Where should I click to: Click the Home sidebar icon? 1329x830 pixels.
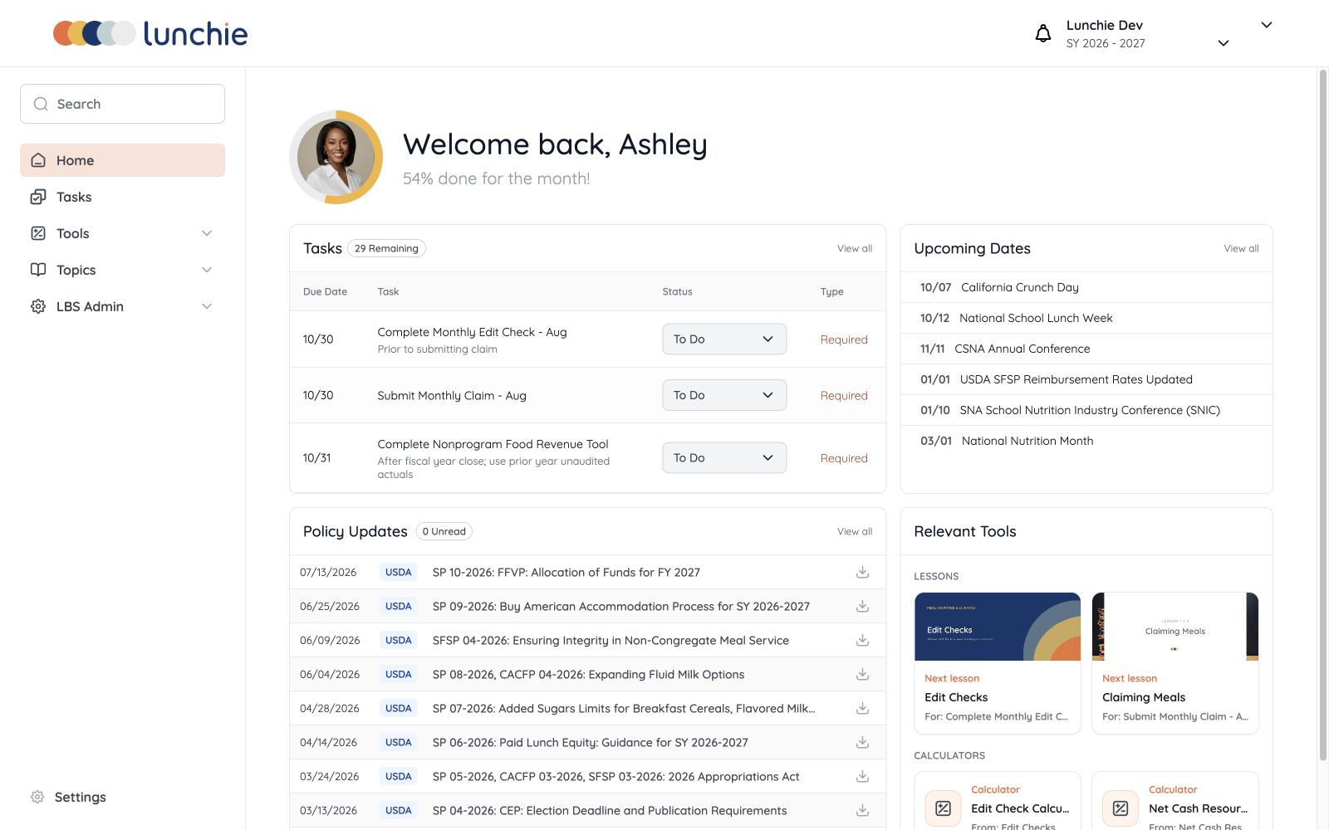[x=38, y=160]
